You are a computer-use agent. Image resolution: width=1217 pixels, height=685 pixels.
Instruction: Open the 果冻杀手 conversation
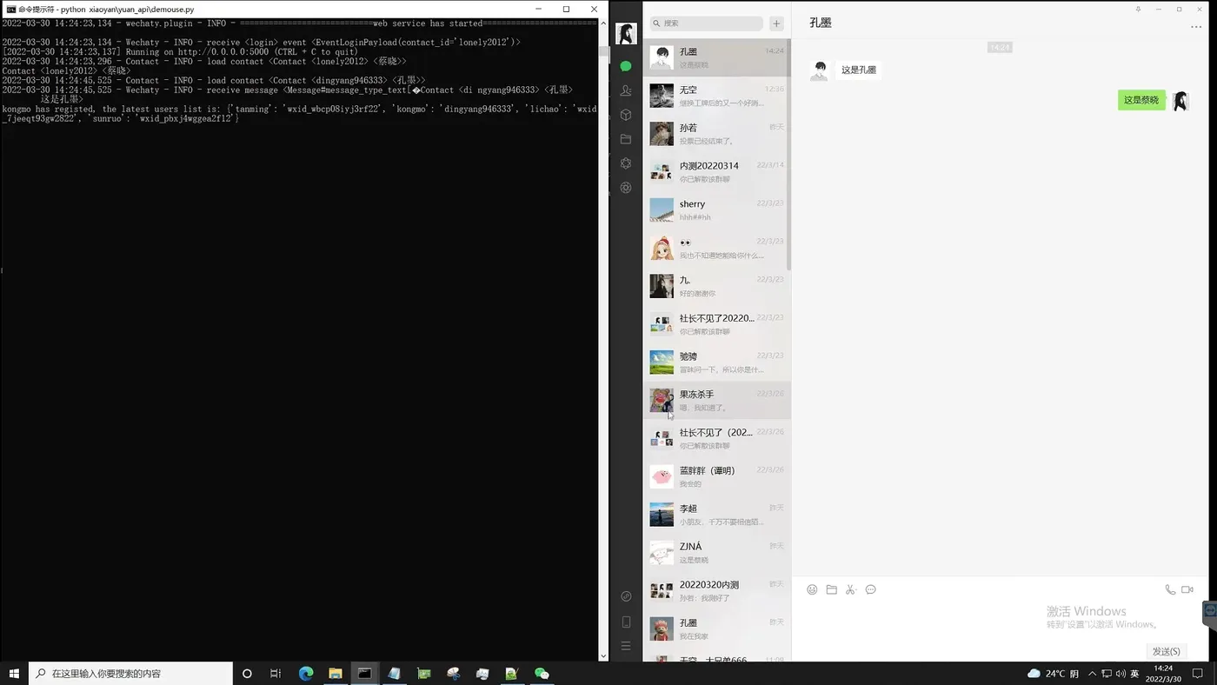717,401
